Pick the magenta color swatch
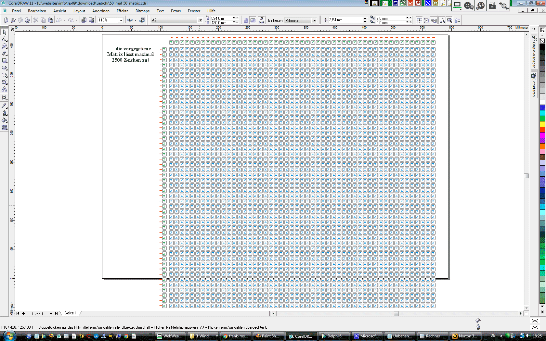 point(542,135)
